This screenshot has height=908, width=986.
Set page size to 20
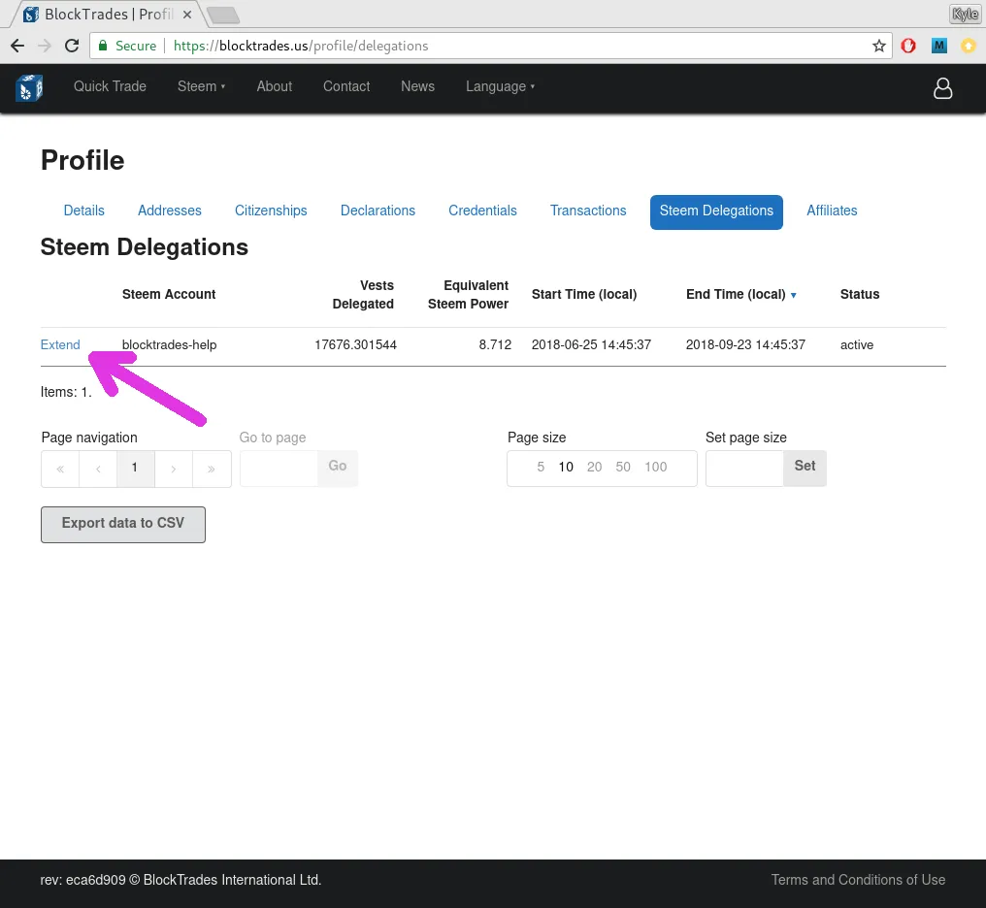tap(594, 467)
